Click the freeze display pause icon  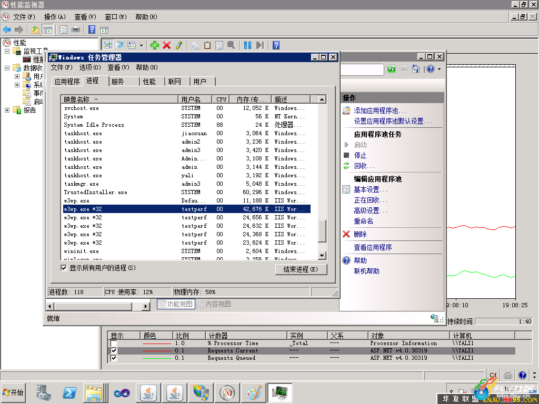click(247, 45)
